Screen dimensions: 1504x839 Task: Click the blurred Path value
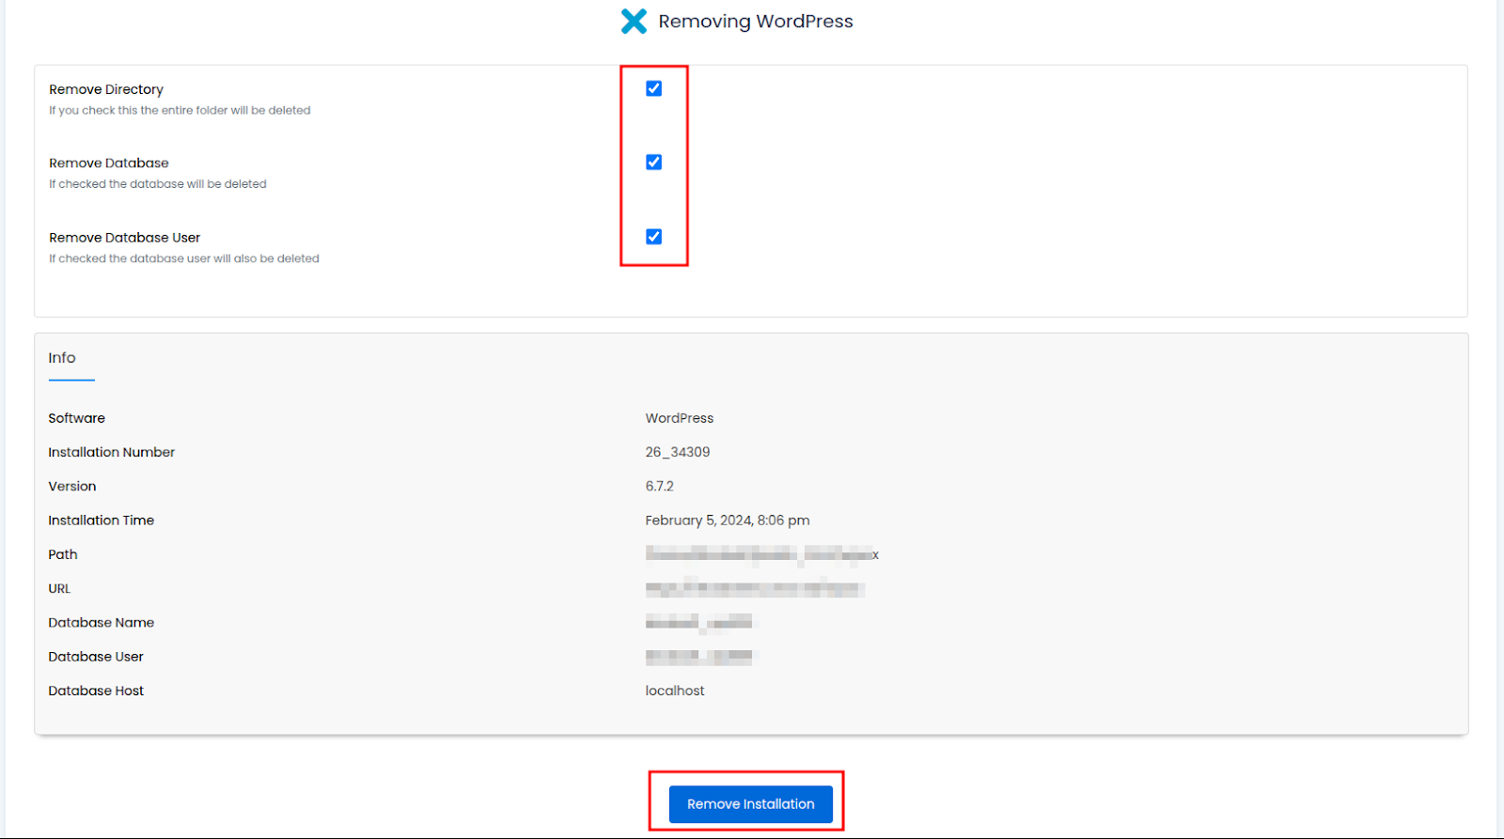click(x=762, y=554)
